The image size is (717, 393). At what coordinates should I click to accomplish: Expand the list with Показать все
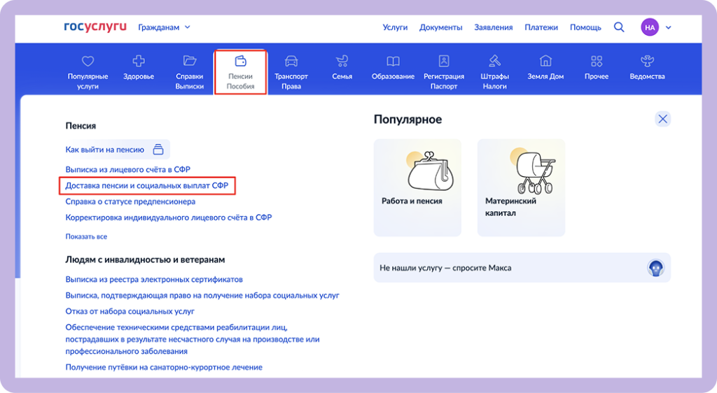coord(86,236)
